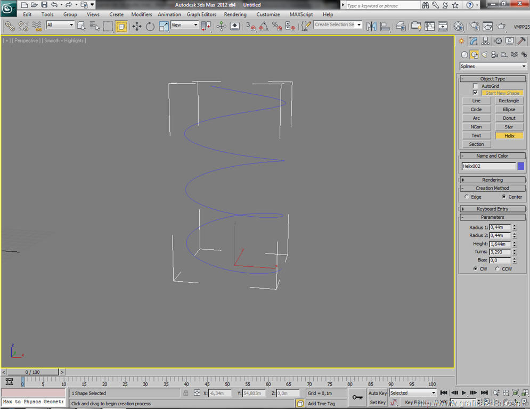Click the Unlink Selection tool
Image resolution: width=530 pixels, height=409 pixels.
pos(23,26)
